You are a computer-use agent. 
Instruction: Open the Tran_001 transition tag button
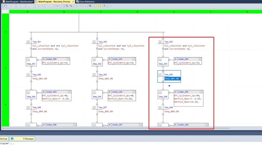pyautogui.click(x=28, y=42)
